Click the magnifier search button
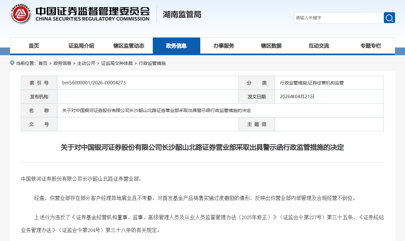The width and height of the screenshot is (405, 241). click(389, 18)
